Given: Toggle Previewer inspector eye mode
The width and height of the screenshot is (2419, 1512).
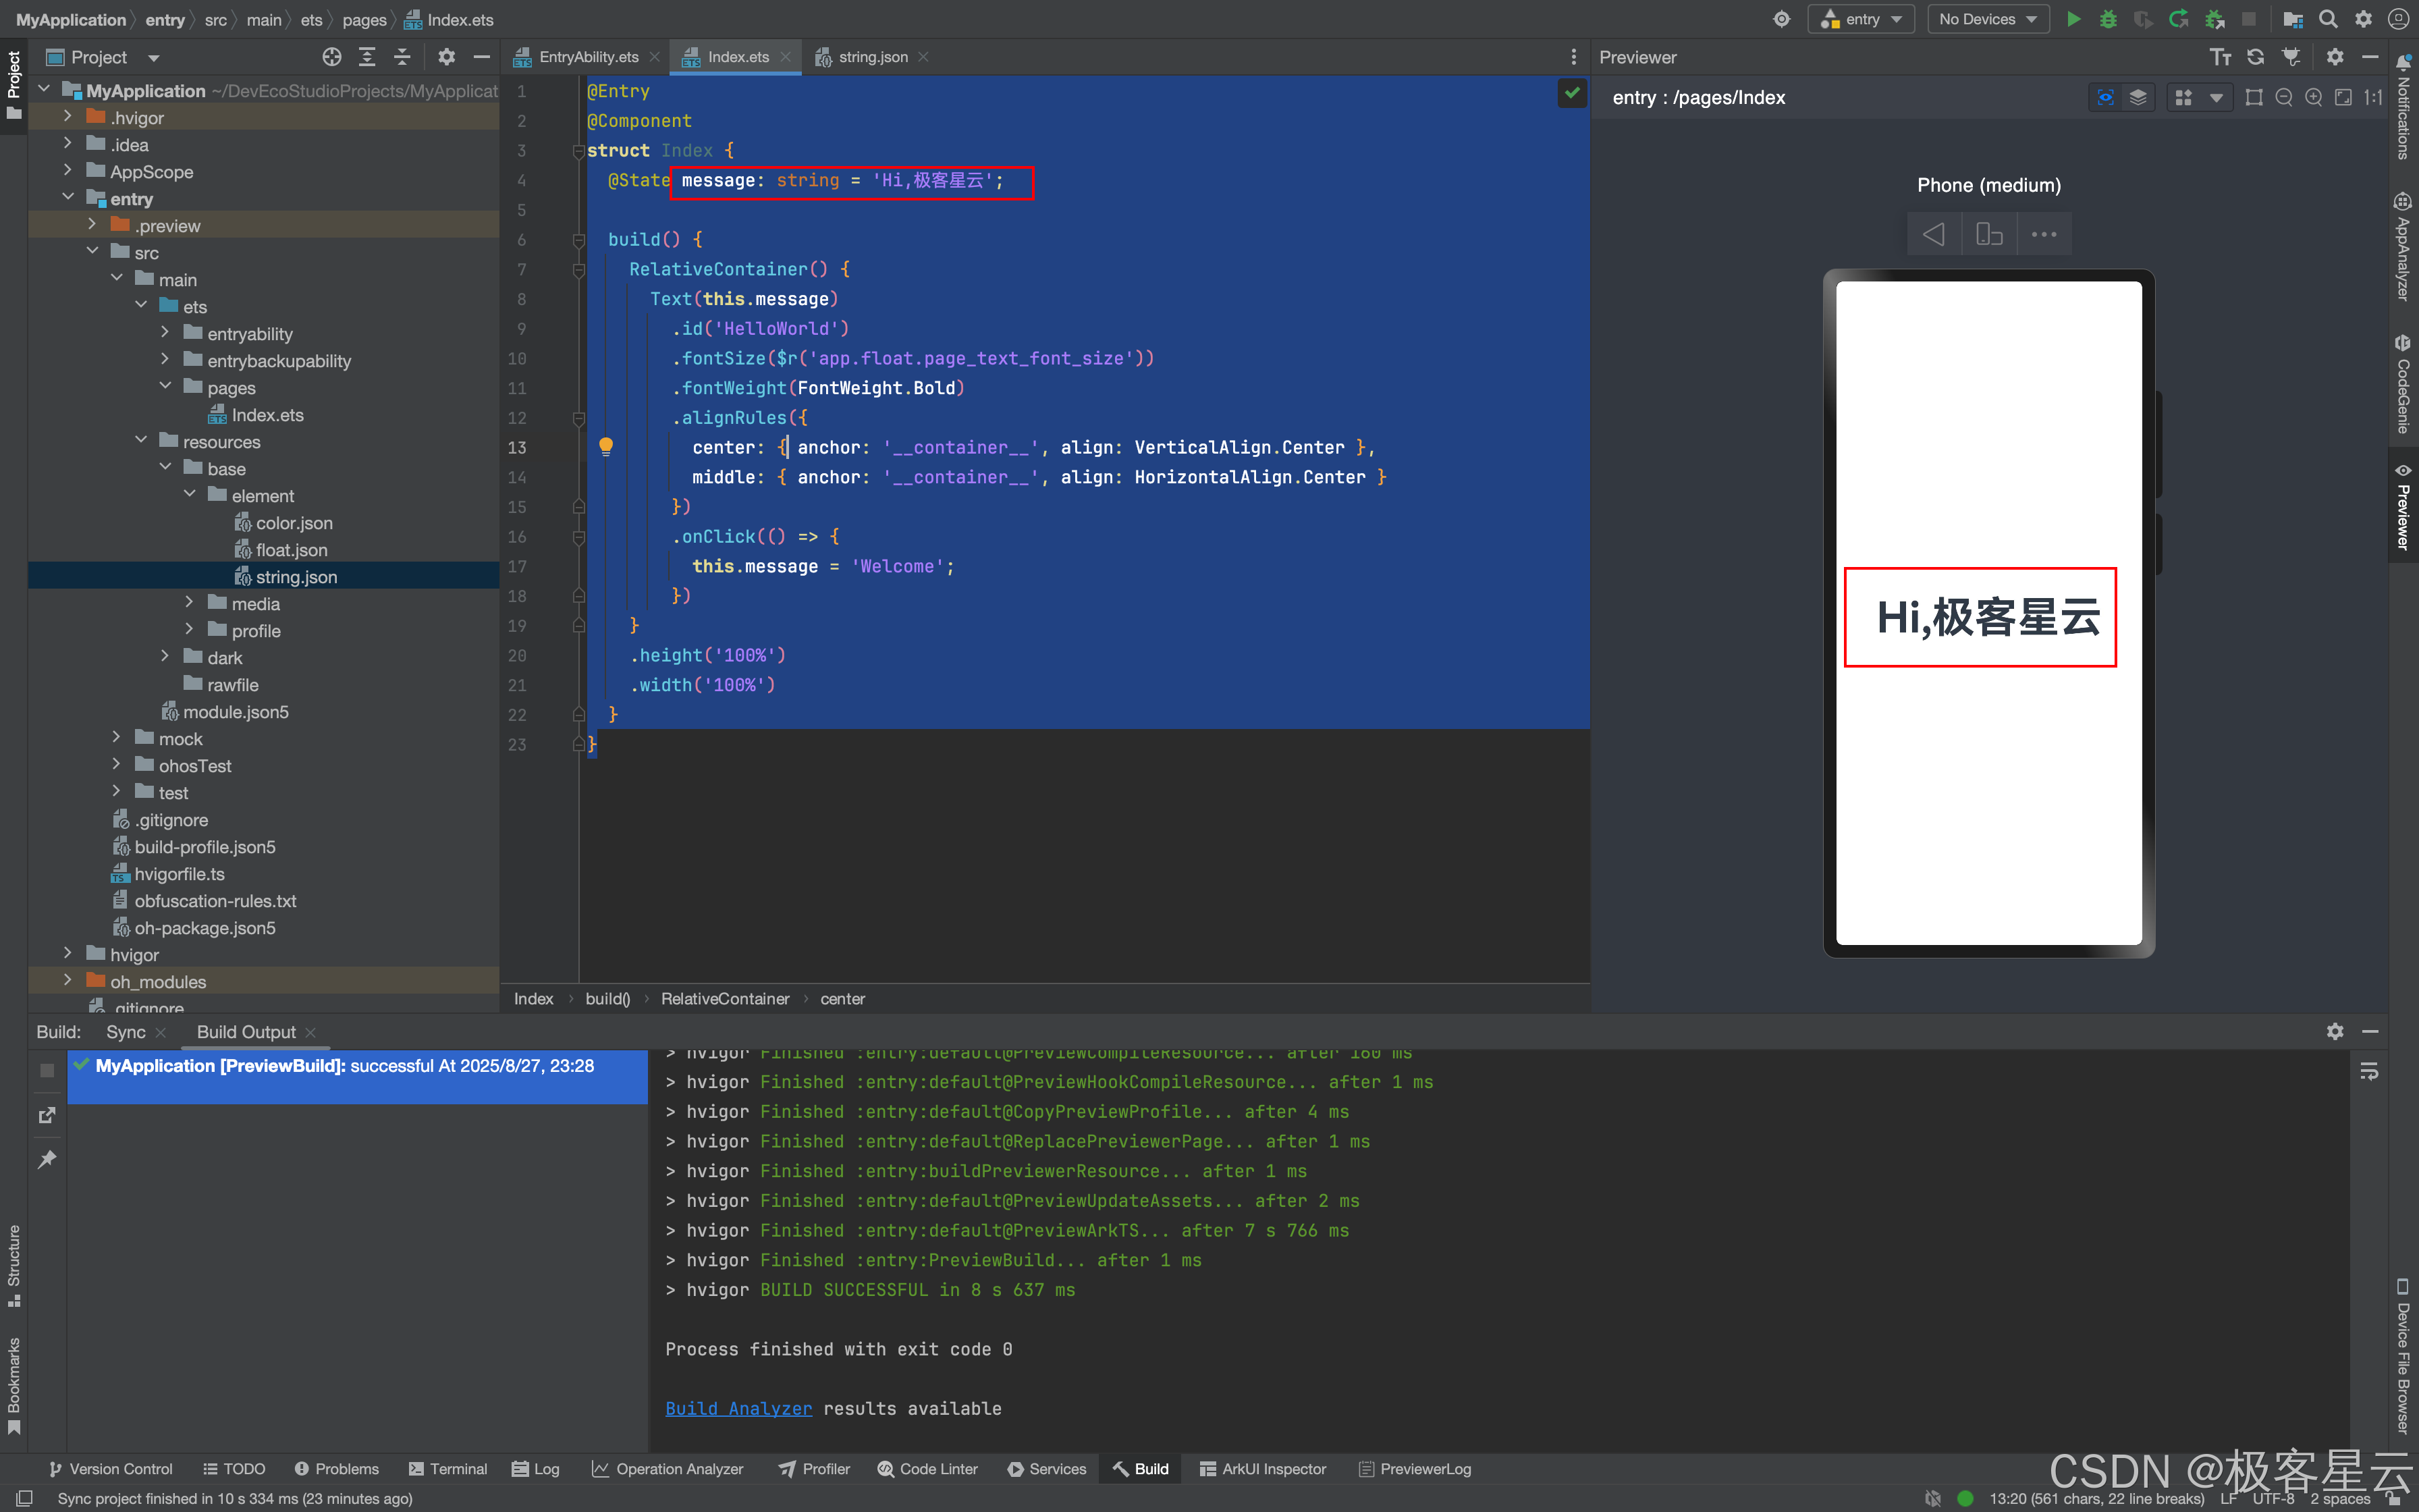Looking at the screenshot, I should coord(2105,97).
